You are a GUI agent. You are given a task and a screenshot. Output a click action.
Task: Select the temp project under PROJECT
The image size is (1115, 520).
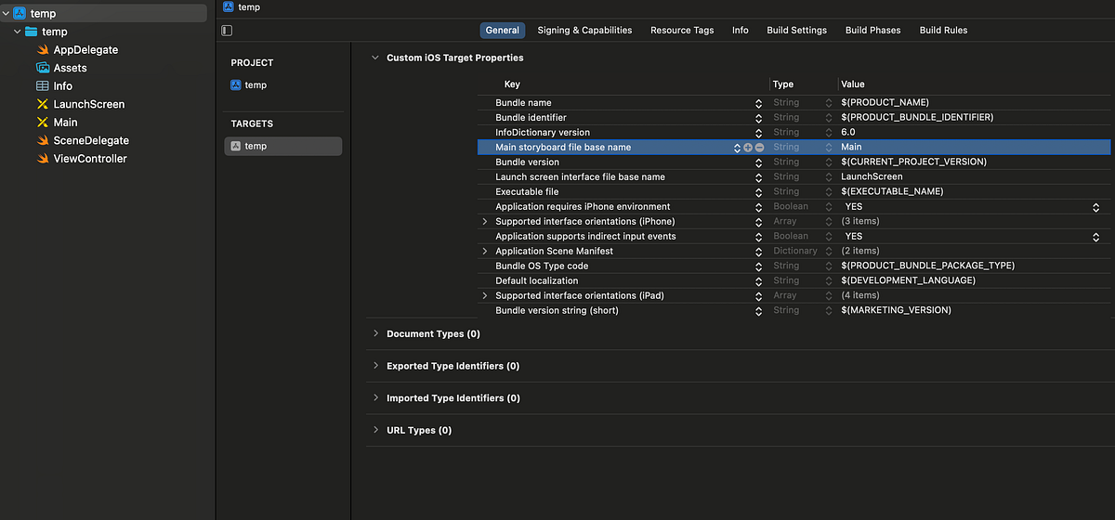(x=256, y=85)
